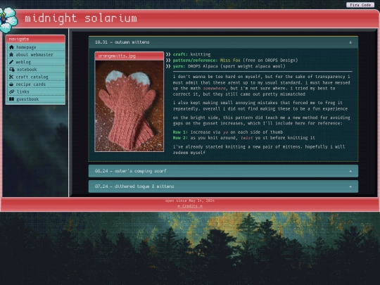The height and width of the screenshot is (285, 380).
Task: Click the plus on dithered toque bar
Action: click(x=350, y=186)
